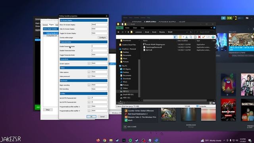The image size is (254, 143).
Task: Refresh the Explorer address bar
Action: [x=191, y=32]
